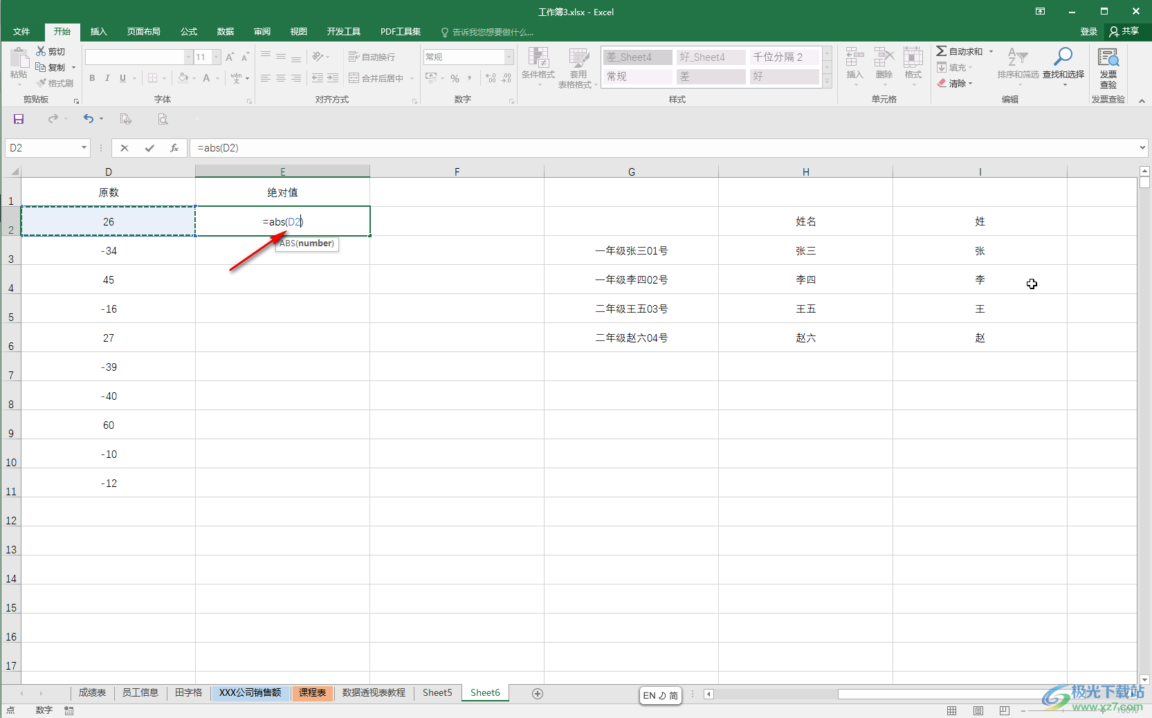Add a new sheet with plus icon

538,694
